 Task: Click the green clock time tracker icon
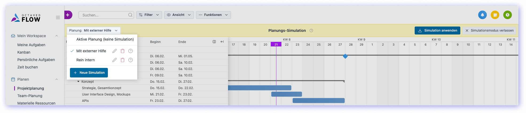click(507, 15)
